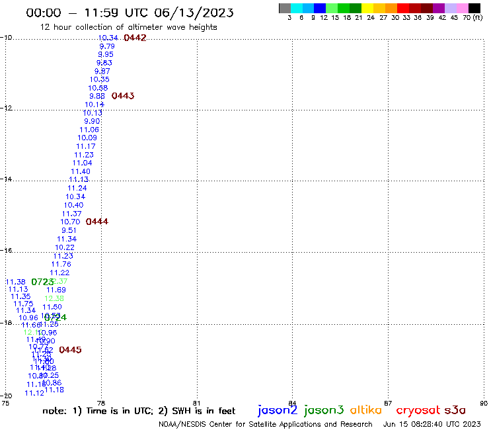The image size is (489, 430).
Task: Click the wave height value 11.76
Action: point(61,265)
